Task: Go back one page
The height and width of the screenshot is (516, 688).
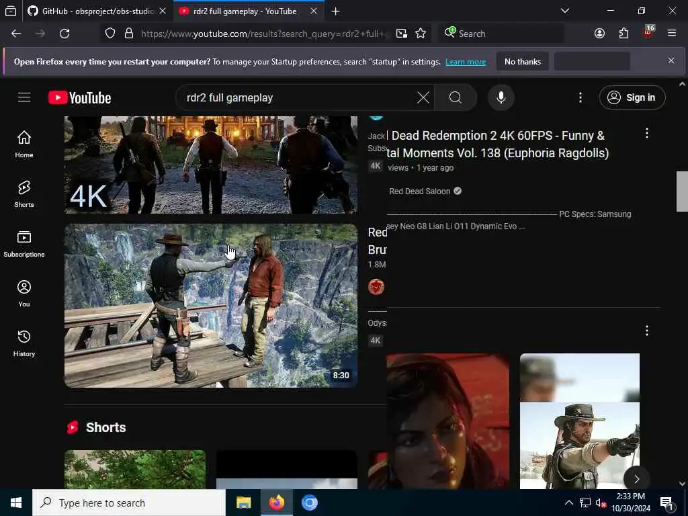Action: pyautogui.click(x=16, y=34)
